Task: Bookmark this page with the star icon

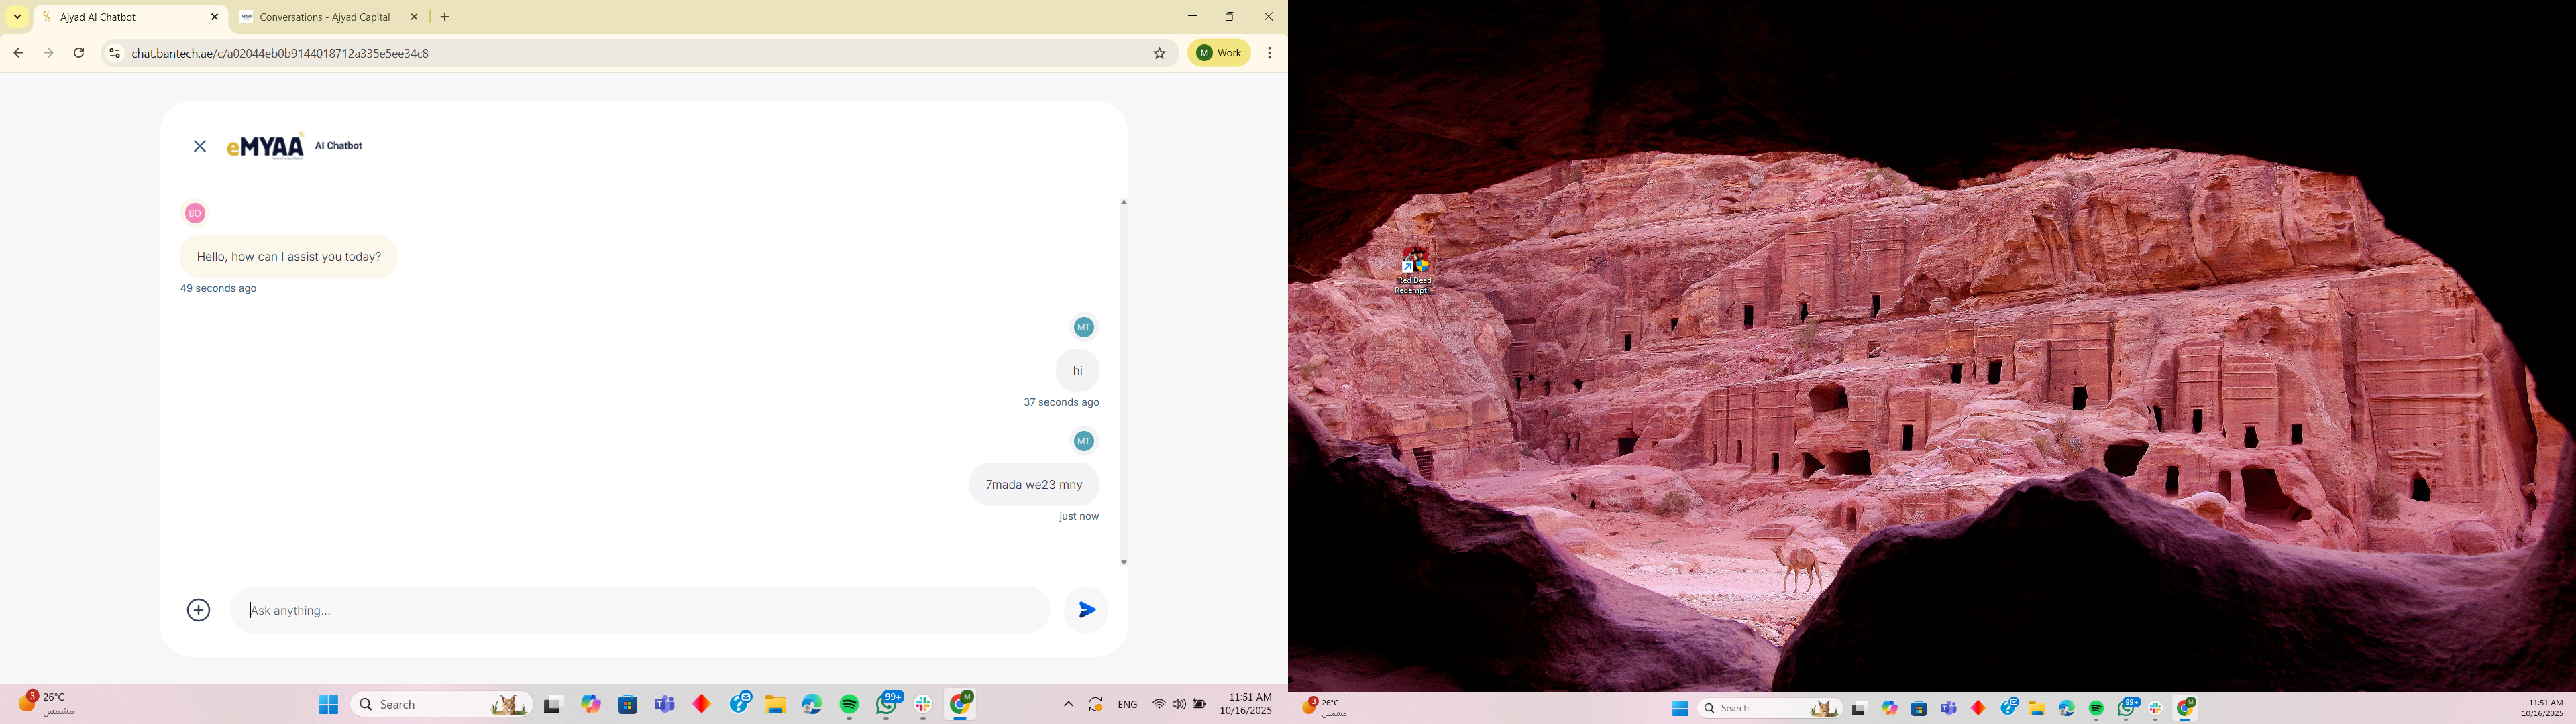Action: point(1160,53)
